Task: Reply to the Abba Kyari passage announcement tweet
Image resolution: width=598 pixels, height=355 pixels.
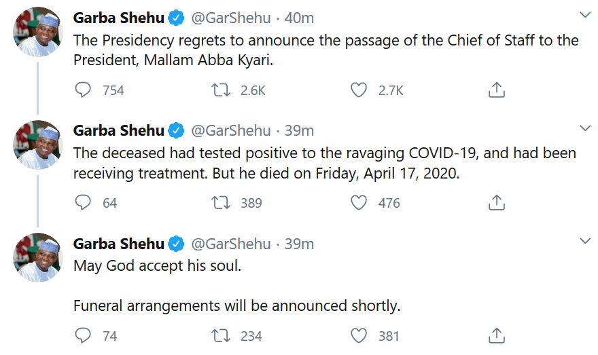Action: (x=83, y=90)
